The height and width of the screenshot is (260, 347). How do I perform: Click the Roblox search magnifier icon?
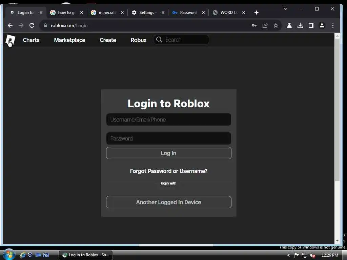pyautogui.click(x=159, y=40)
